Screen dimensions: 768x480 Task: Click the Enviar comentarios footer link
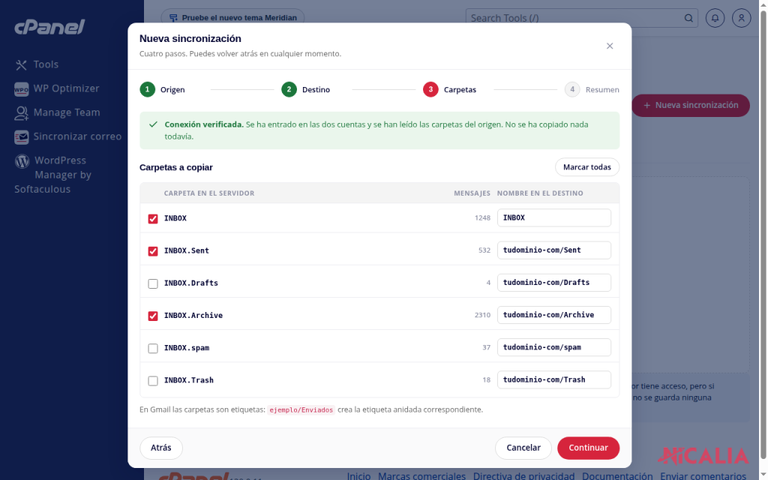click(x=703, y=475)
